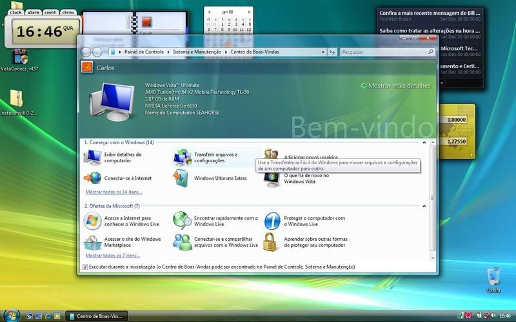Image resolution: width=516 pixels, height=322 pixels.
Task: Open the Exibir detalhes do computador icon
Action: pos(93,157)
